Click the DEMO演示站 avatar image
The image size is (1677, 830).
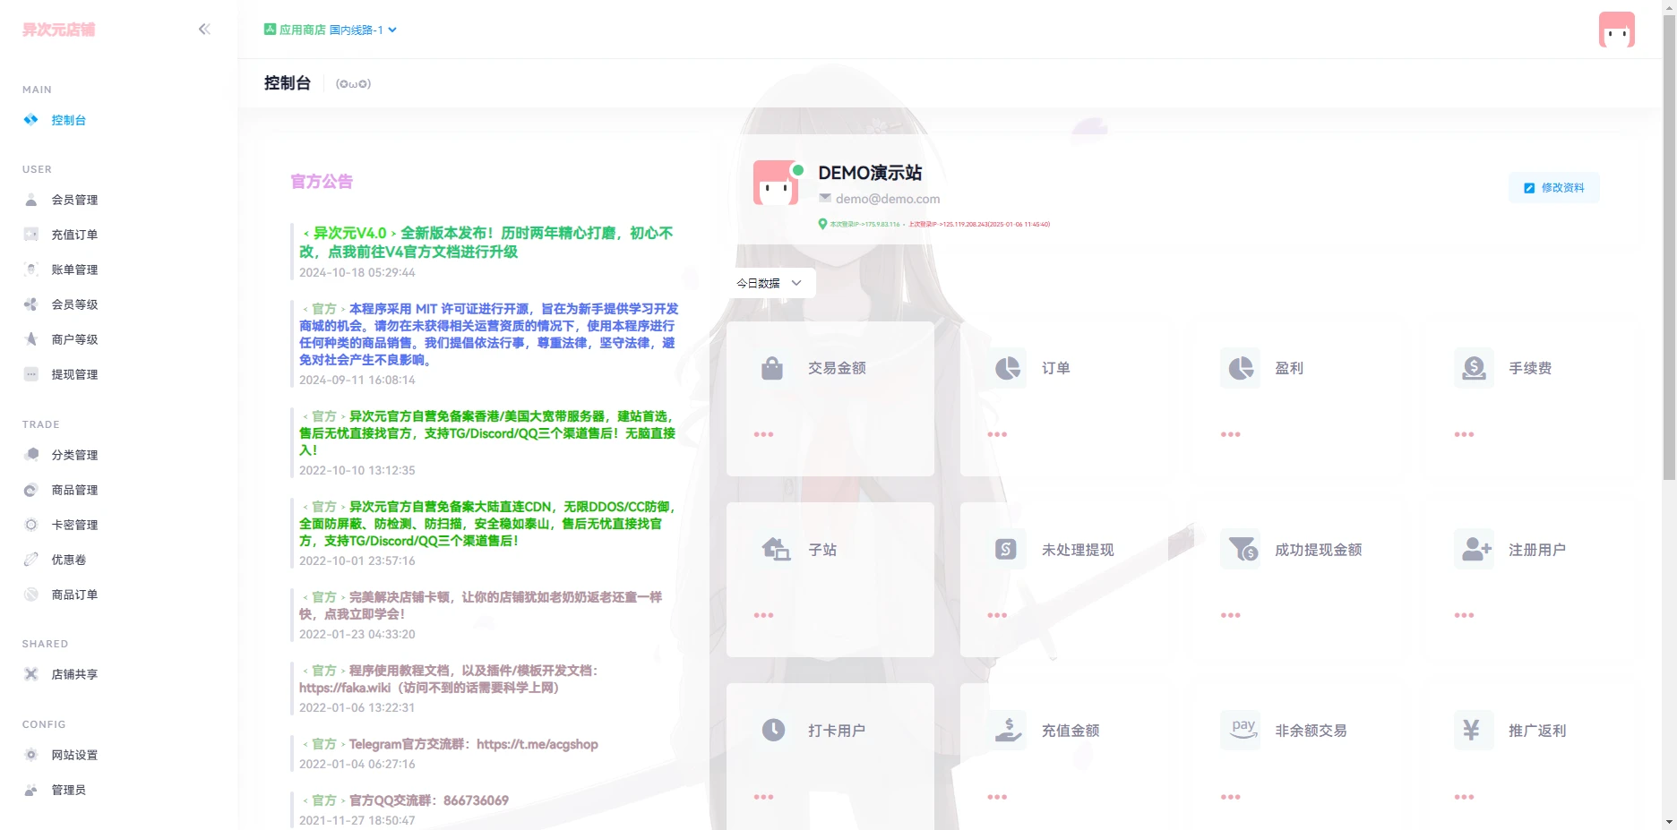pos(776,182)
